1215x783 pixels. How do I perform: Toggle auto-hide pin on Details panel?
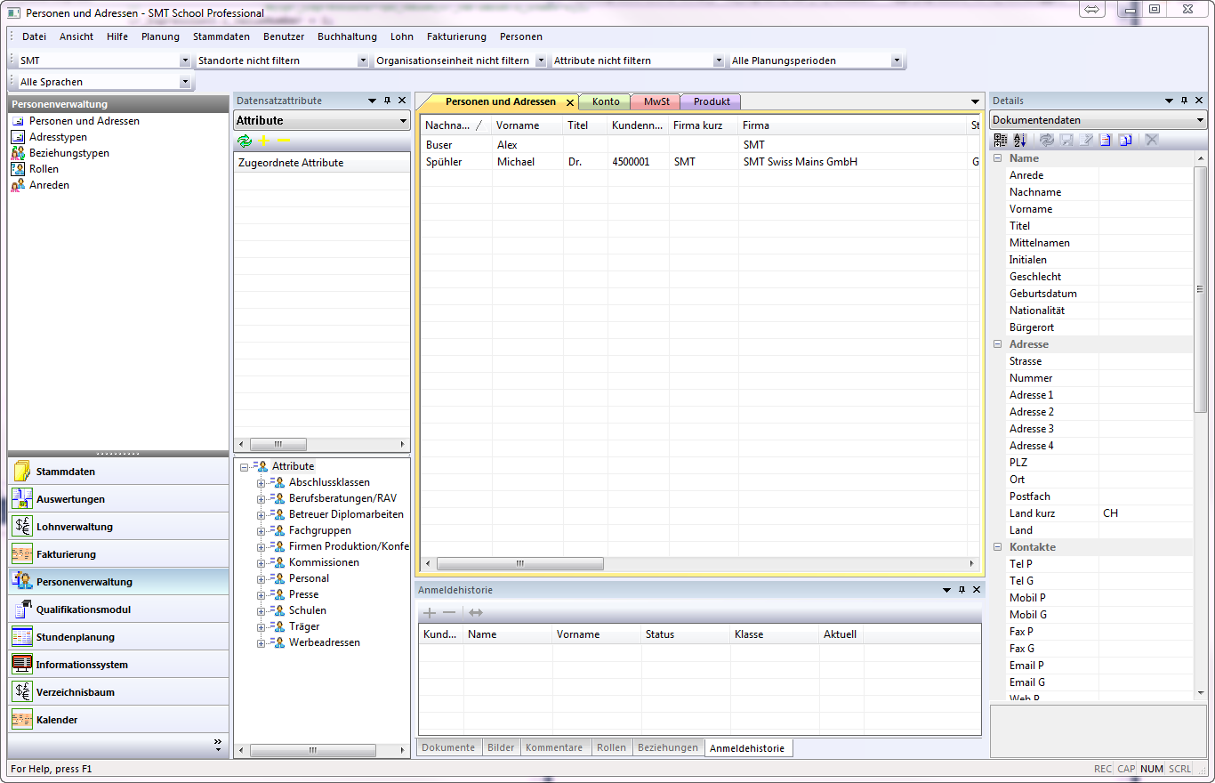click(1183, 101)
